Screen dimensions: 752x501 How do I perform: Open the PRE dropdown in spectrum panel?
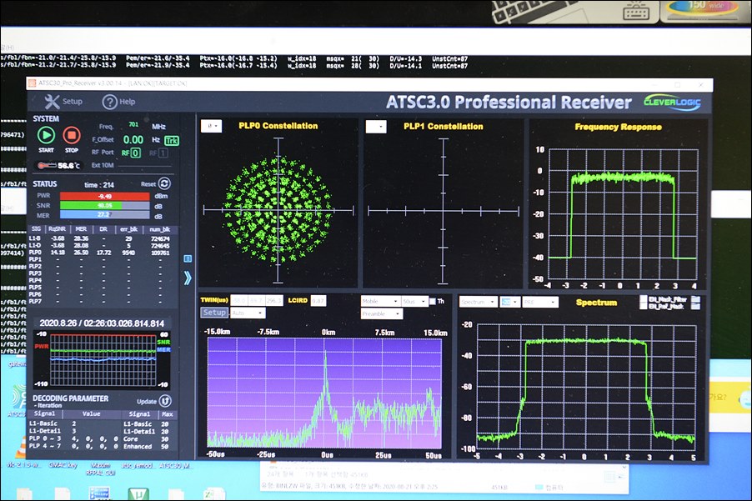(x=540, y=302)
